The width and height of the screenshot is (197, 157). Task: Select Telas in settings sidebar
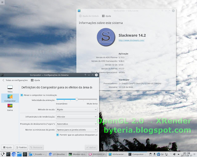pyautogui.click(x=10, y=89)
